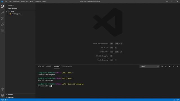Select the Terminal tab
The image size is (180, 101).
57,66
